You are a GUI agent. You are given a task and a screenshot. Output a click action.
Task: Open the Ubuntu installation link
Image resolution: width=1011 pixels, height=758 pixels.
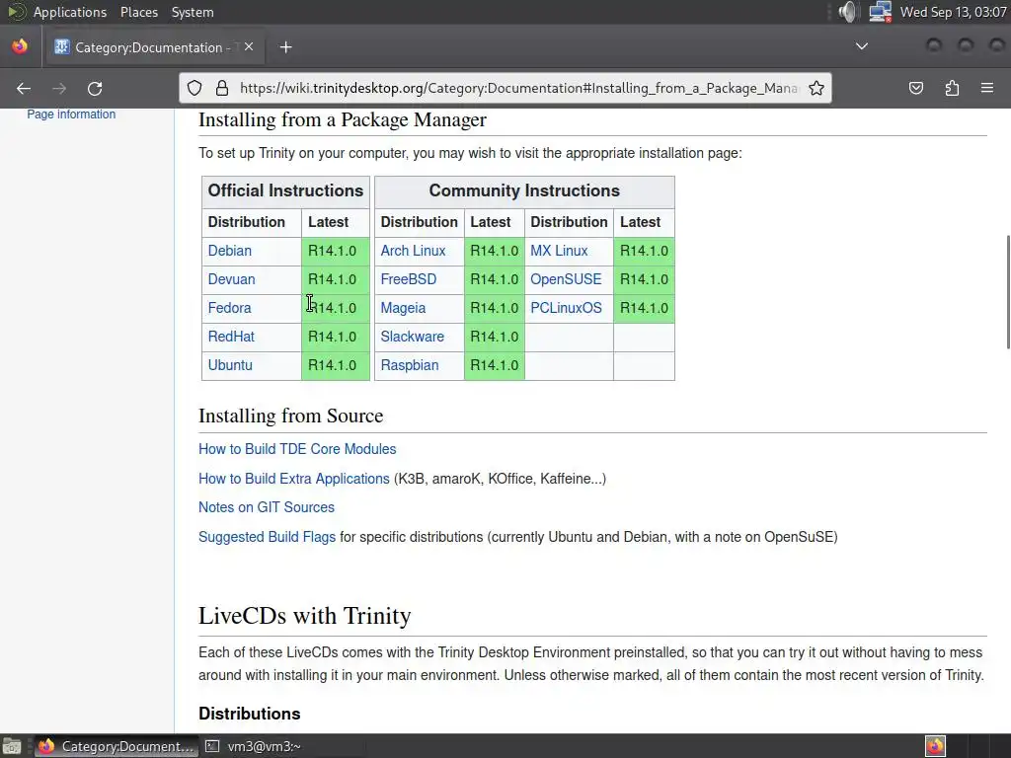tap(230, 365)
